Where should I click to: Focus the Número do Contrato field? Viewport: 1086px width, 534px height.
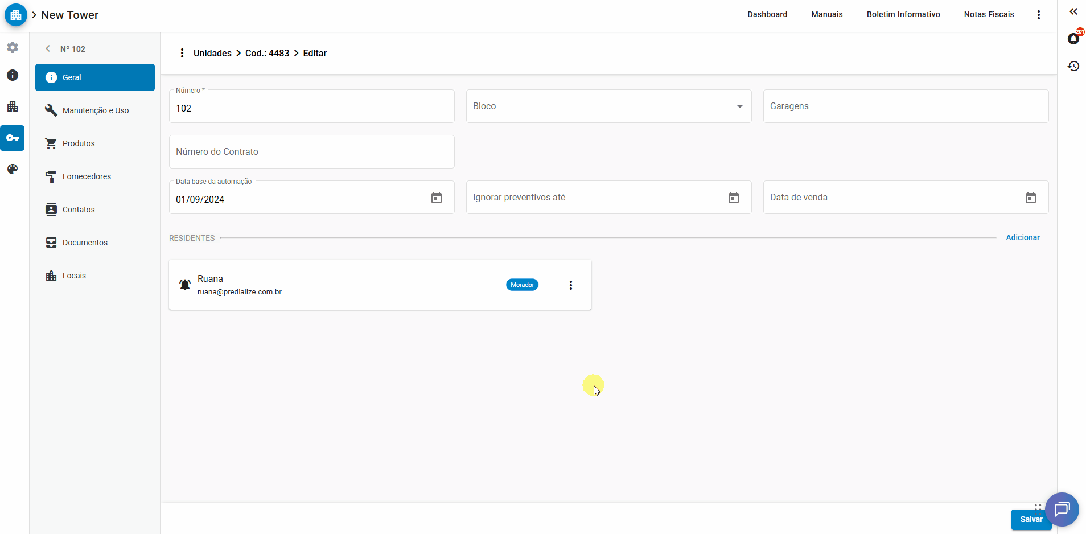click(311, 152)
